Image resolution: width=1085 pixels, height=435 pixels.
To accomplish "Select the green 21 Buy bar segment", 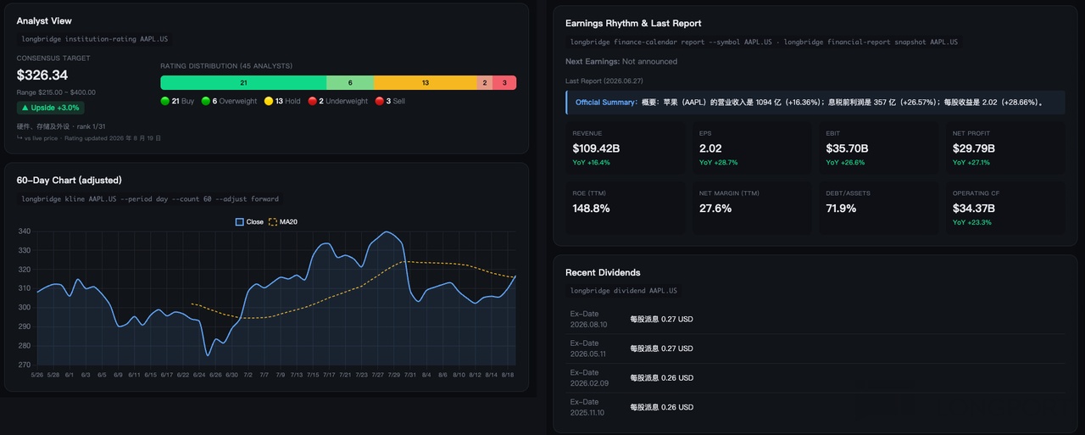I will tap(243, 82).
